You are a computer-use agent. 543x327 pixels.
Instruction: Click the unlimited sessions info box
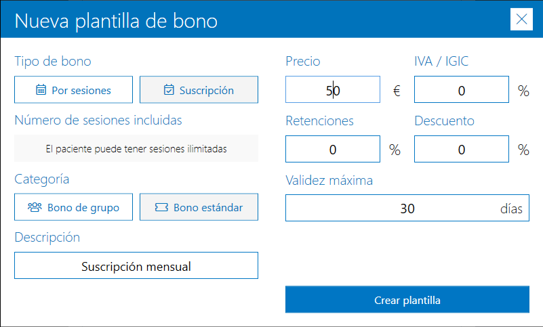pyautogui.click(x=136, y=149)
